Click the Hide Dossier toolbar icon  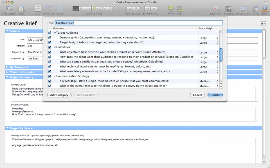click(x=9, y=9)
